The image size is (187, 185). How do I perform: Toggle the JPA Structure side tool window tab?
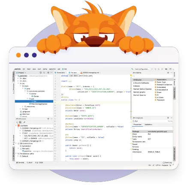point(14,154)
